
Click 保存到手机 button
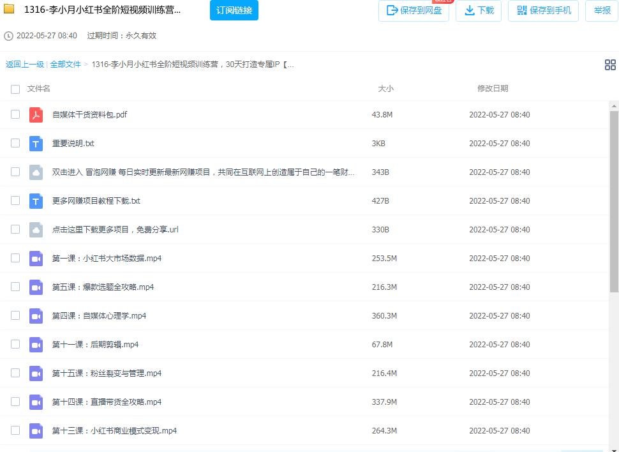(543, 11)
